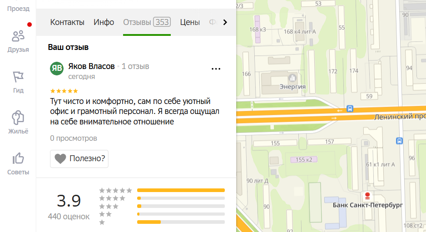Select building 166 on map
Image resolution: width=426 pixels, height=232 pixels.
pyautogui.click(x=246, y=74)
